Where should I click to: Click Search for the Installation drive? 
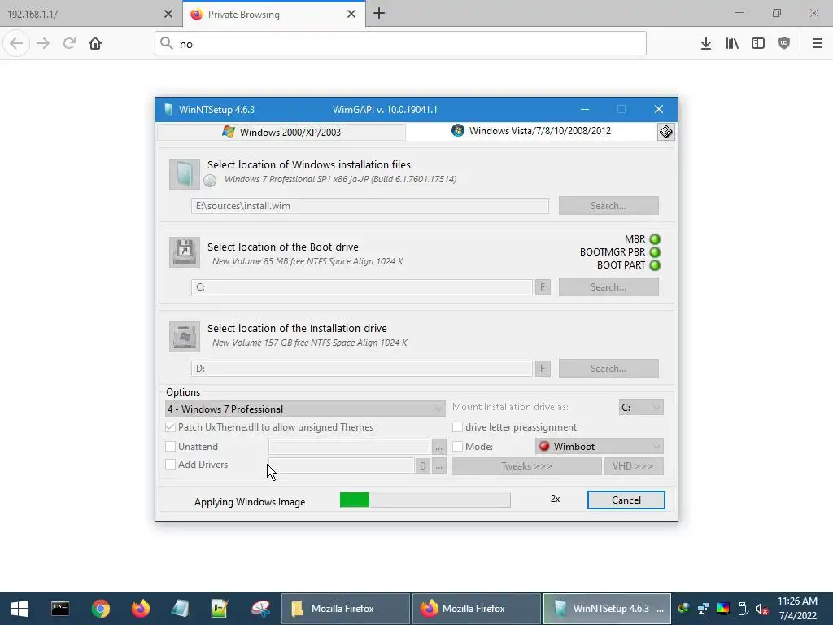pyautogui.click(x=608, y=369)
